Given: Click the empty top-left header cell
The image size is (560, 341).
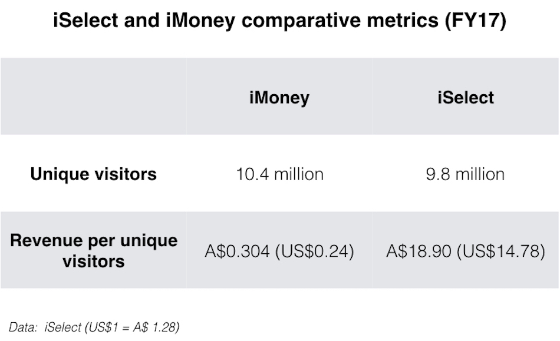Looking at the screenshot, I should point(93,97).
